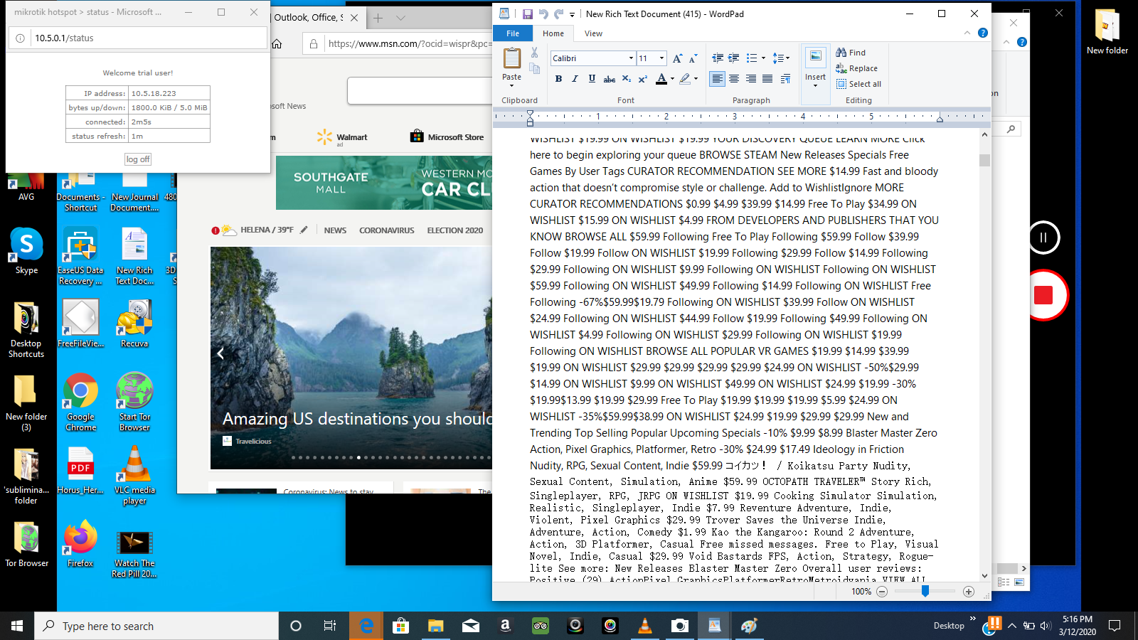Switch to the Home ribbon tab
Screen dimensions: 1138x640
pos(553,33)
